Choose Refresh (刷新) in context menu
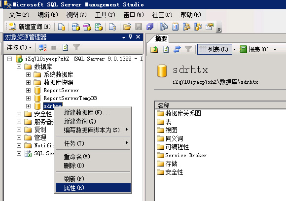 pyautogui.click(x=93, y=179)
